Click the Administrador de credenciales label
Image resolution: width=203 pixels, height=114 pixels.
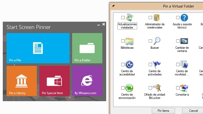click(155, 26)
